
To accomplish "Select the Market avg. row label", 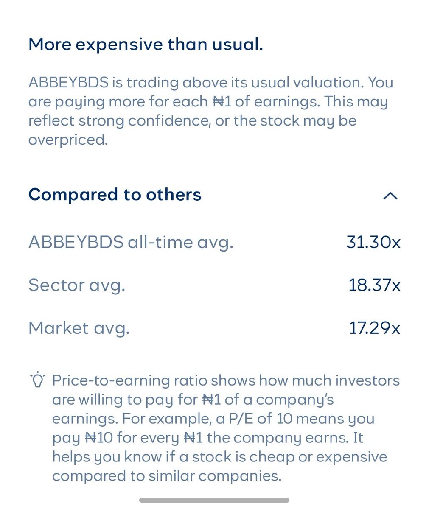I will (79, 328).
